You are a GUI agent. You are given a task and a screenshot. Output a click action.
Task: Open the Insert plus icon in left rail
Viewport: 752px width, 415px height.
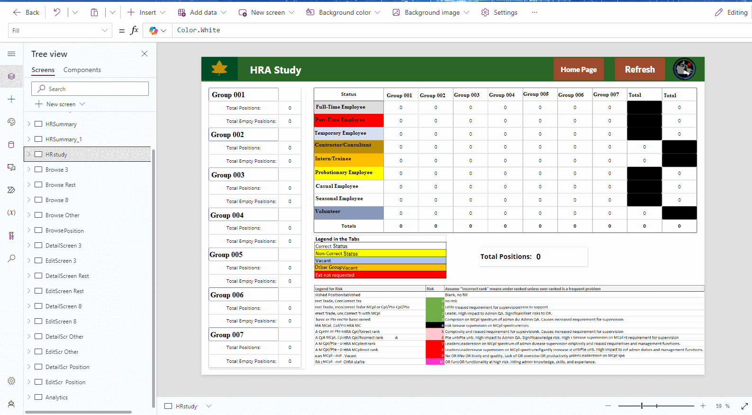click(11, 99)
